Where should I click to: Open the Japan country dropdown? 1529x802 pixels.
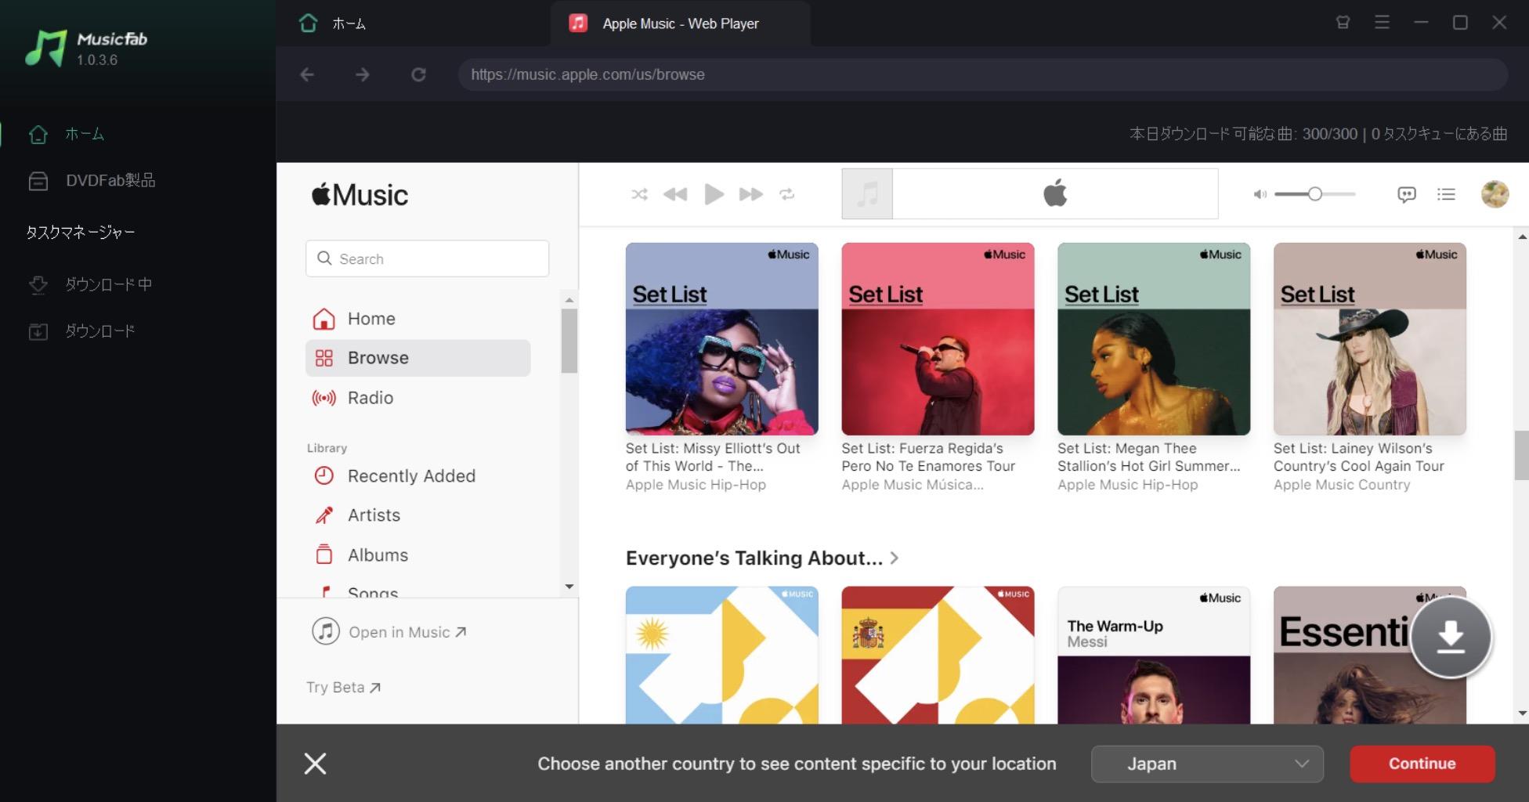point(1207,764)
